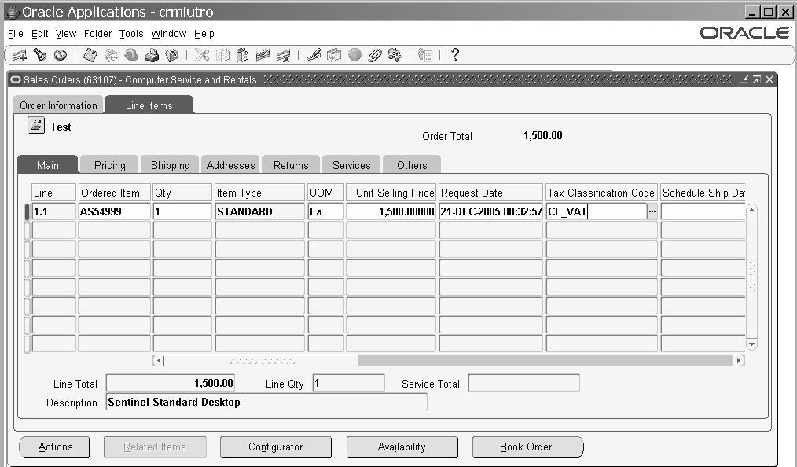Switch to the Pricing sub-tab
The image size is (797, 467).
[110, 165]
